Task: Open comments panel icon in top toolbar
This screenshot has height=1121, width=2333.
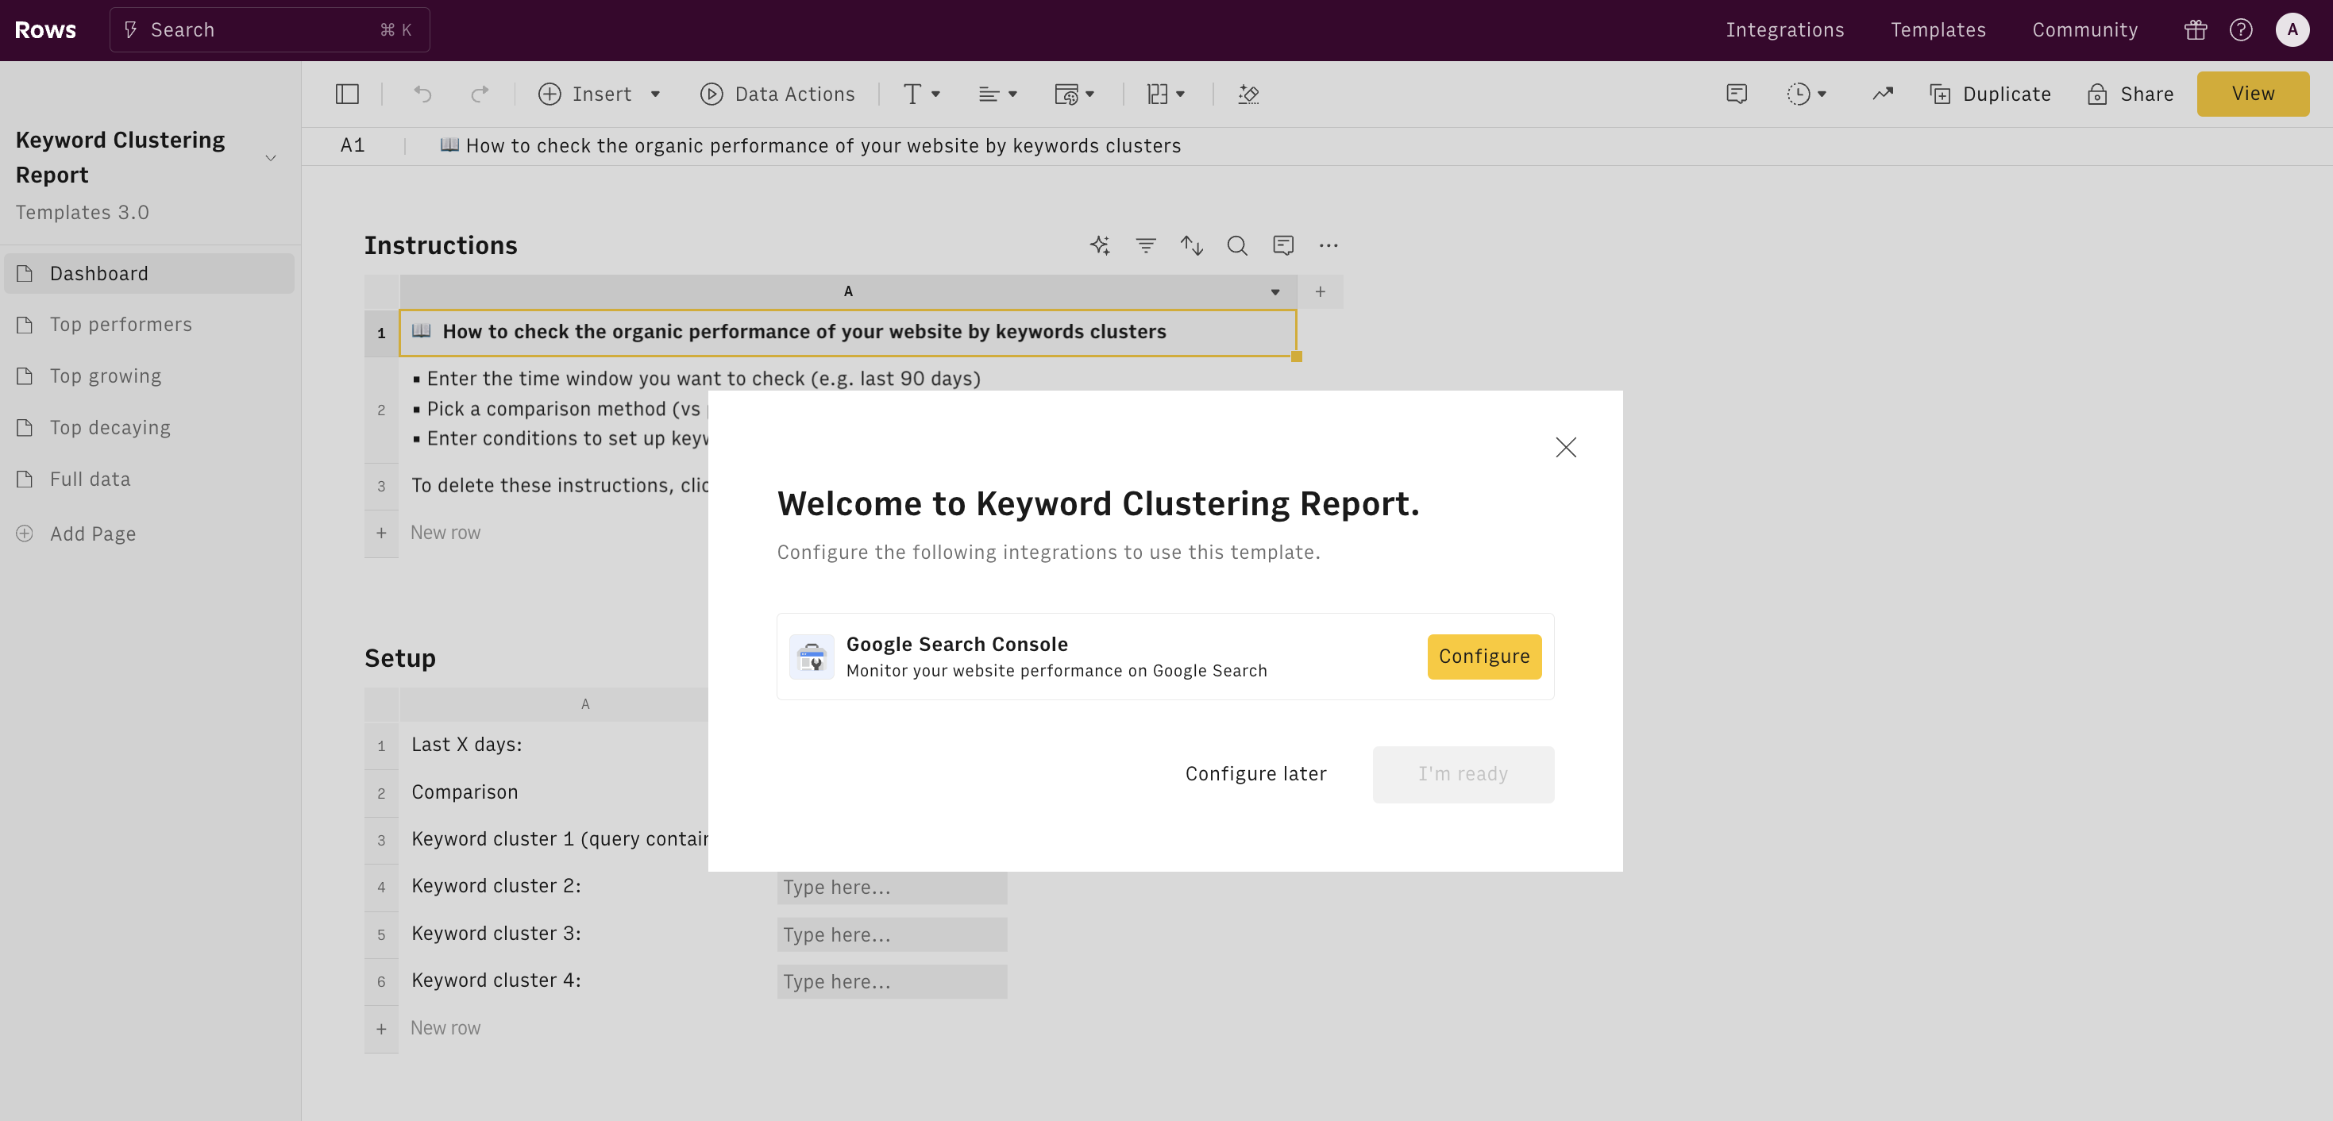Action: pos(1736,94)
